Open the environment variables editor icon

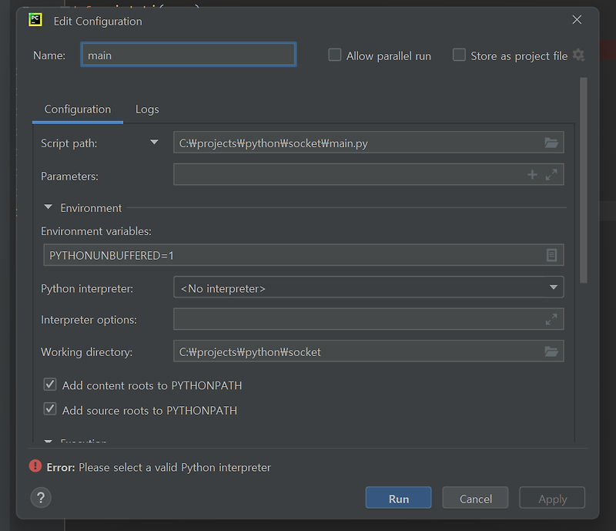point(551,255)
